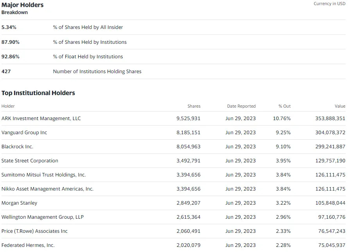Select 'Wellington Management Group, LLP' name
The width and height of the screenshot is (348, 252).
[42, 217]
